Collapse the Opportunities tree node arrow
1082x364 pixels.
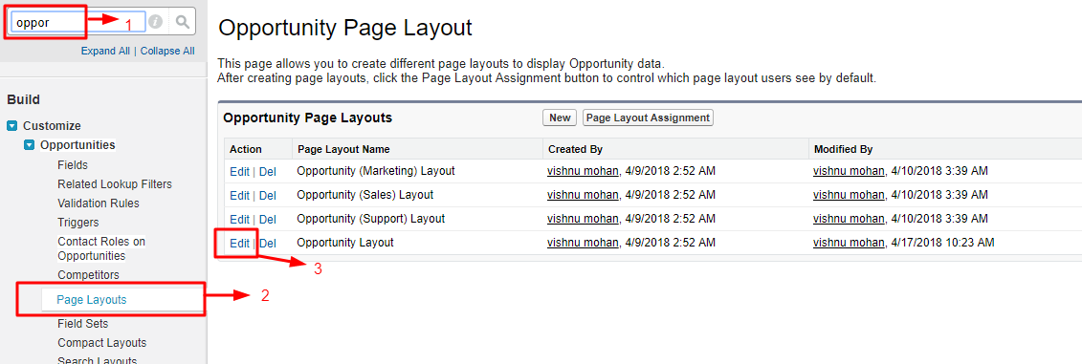click(29, 145)
